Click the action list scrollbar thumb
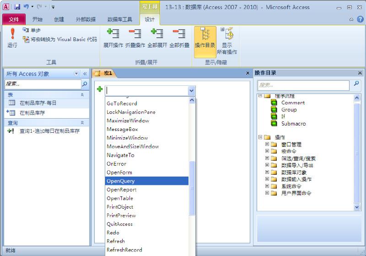 click(192, 188)
